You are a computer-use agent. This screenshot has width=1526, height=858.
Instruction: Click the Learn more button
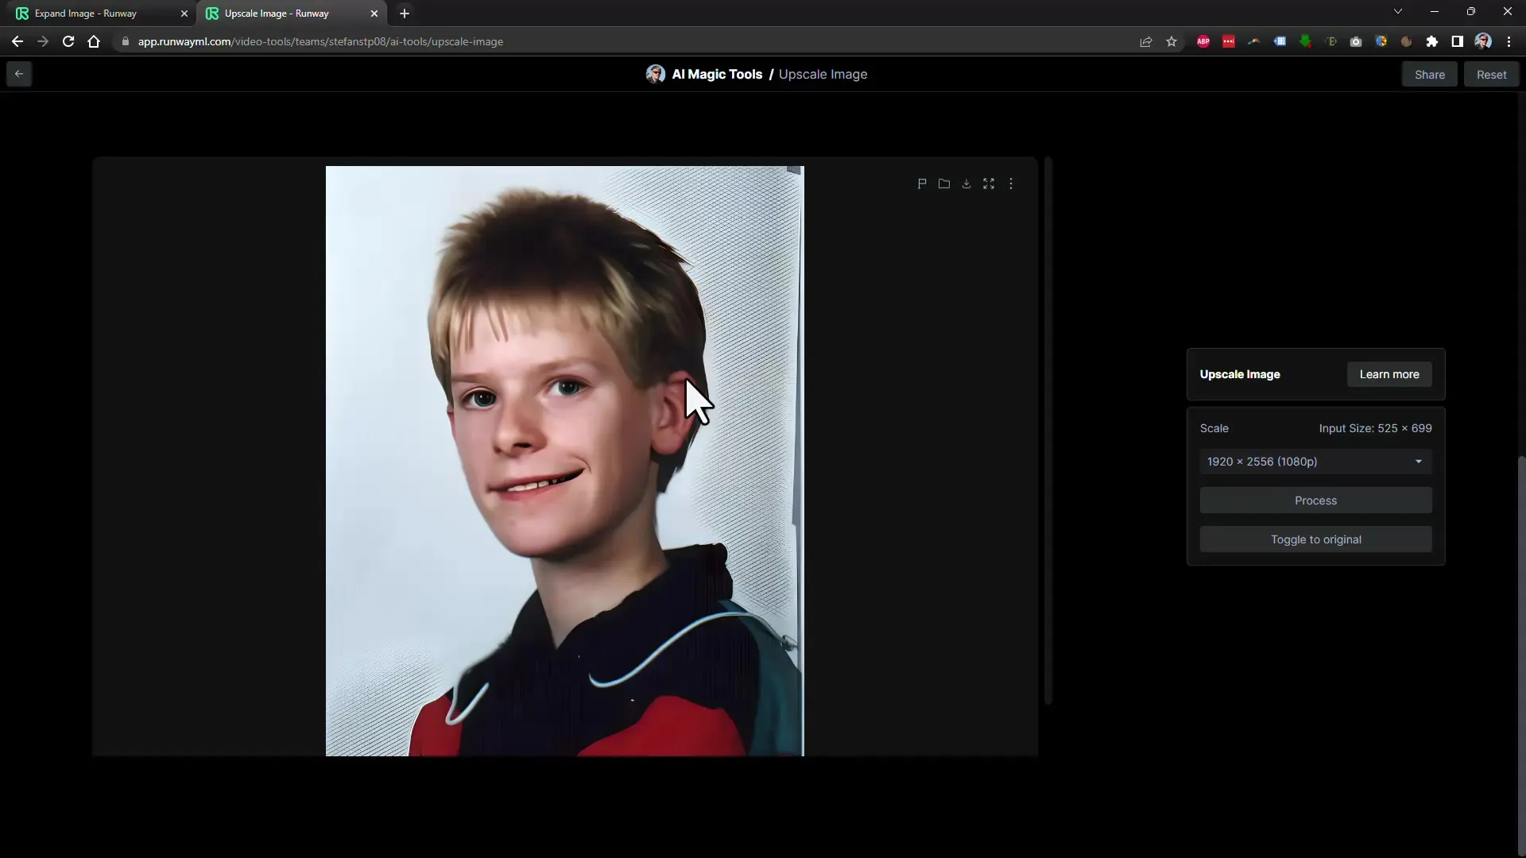(x=1390, y=374)
